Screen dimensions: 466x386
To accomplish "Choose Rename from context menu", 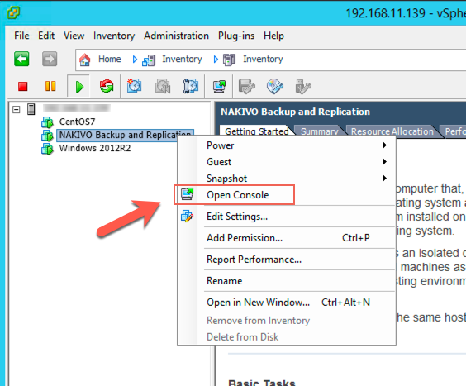I will click(x=287, y=281).
